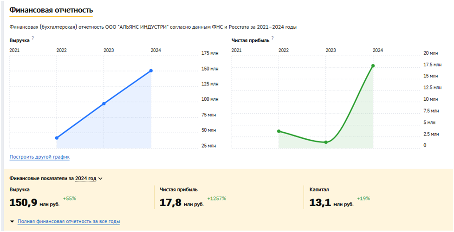Click the net profit value 17,8 млн руб.
454x232 pixels.
click(x=182, y=203)
